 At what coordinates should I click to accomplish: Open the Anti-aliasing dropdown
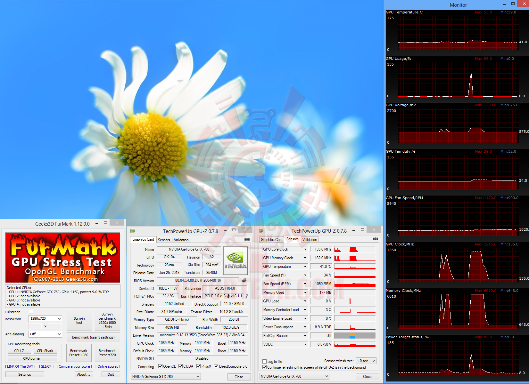[45, 334]
